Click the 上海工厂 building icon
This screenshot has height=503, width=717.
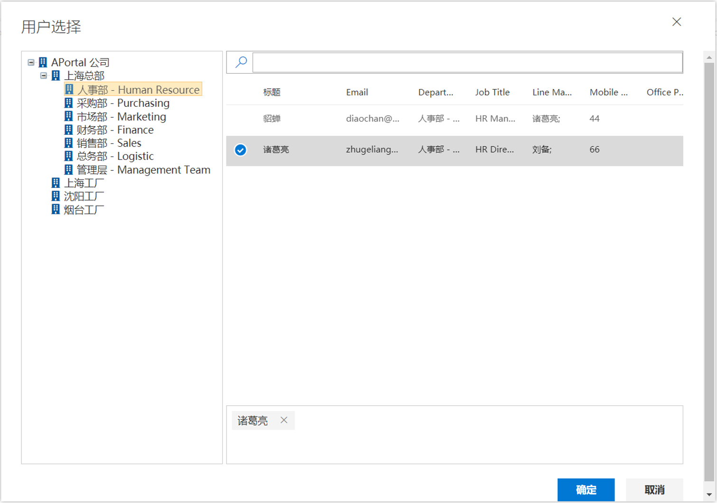[56, 183]
